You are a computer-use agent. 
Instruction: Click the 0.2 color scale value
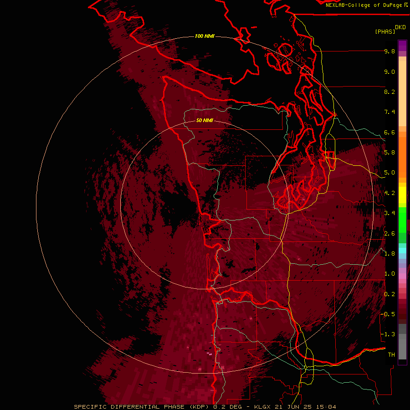(389, 294)
